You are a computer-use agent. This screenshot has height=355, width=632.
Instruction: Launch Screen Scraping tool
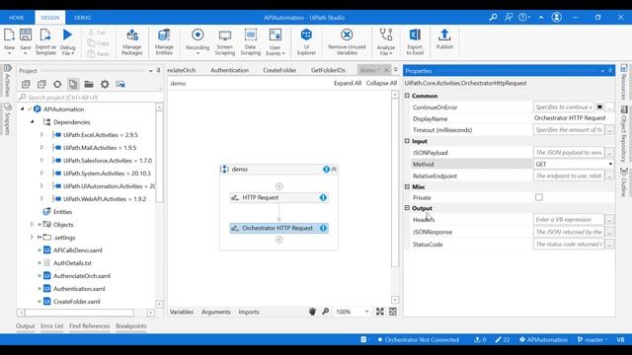point(225,41)
